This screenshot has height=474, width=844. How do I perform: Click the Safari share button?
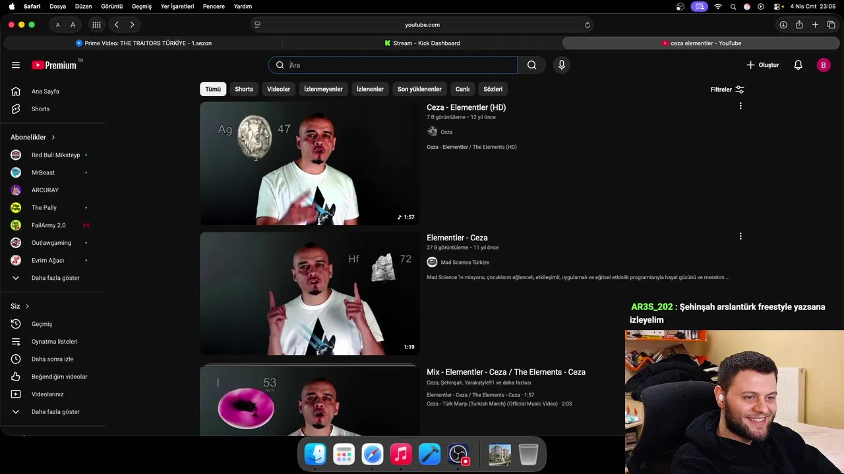coord(799,25)
